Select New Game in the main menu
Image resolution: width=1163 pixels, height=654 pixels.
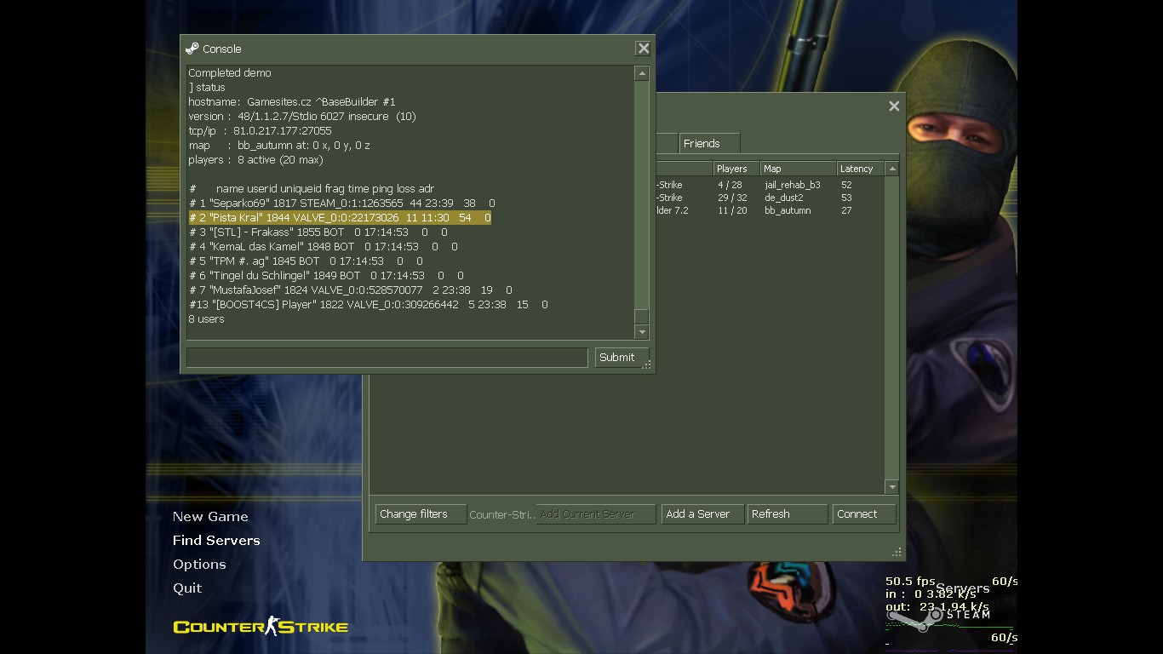(x=210, y=516)
